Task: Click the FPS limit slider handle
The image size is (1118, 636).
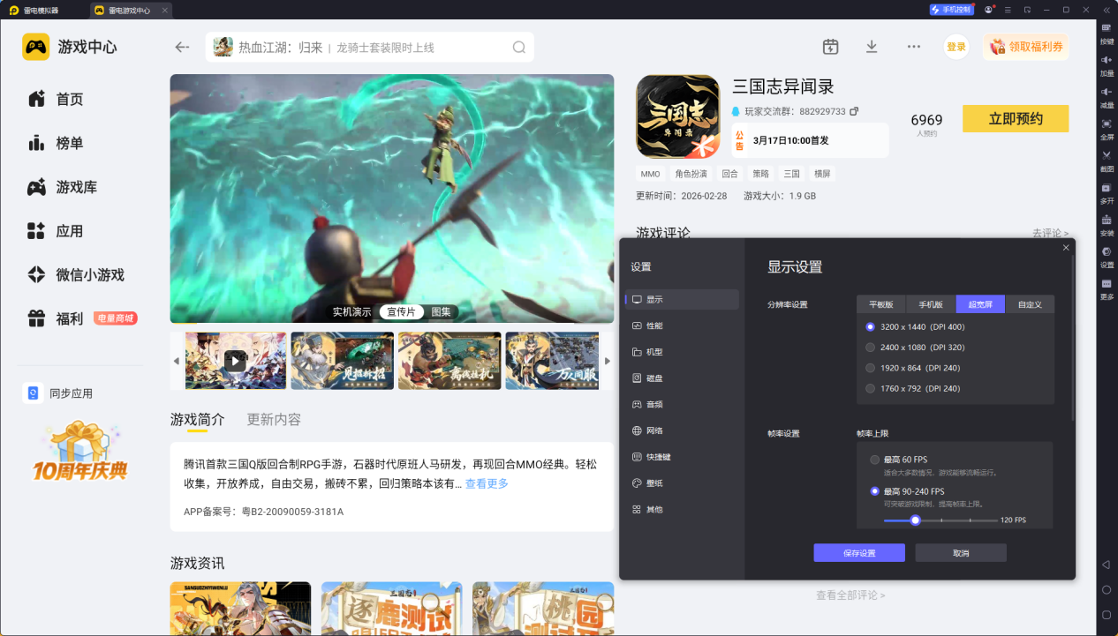Action: [916, 520]
